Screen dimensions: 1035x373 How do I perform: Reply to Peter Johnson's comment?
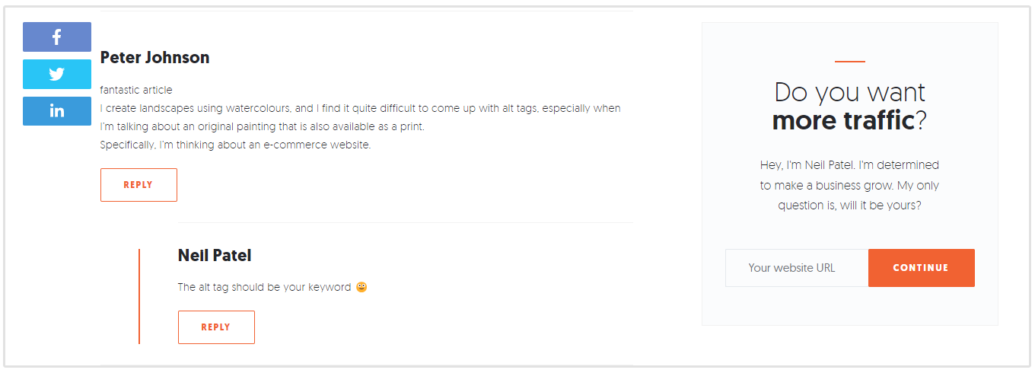[139, 185]
